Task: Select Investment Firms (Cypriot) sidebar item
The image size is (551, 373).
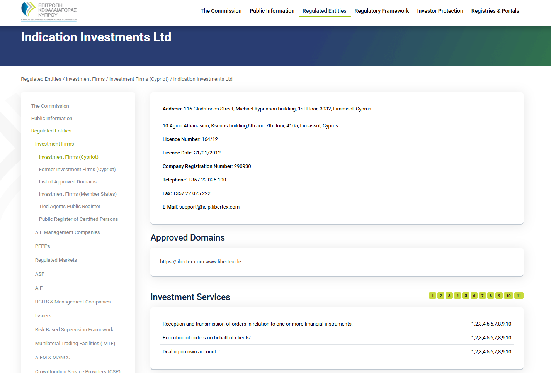Action: (69, 157)
